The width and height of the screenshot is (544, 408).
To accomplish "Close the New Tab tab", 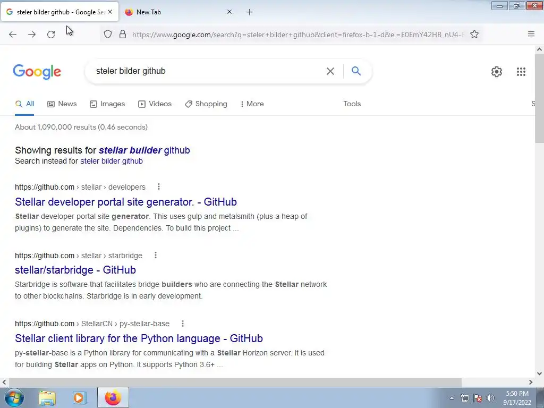I will [229, 12].
